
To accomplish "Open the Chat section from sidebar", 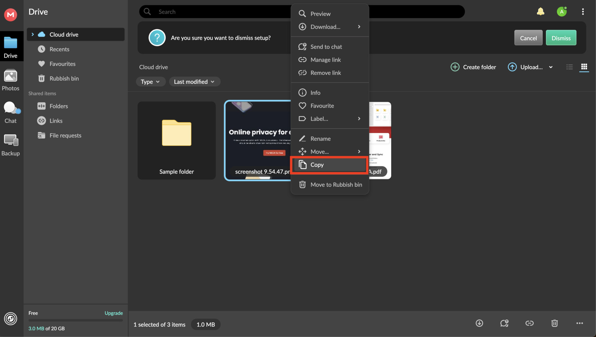I will [11, 112].
